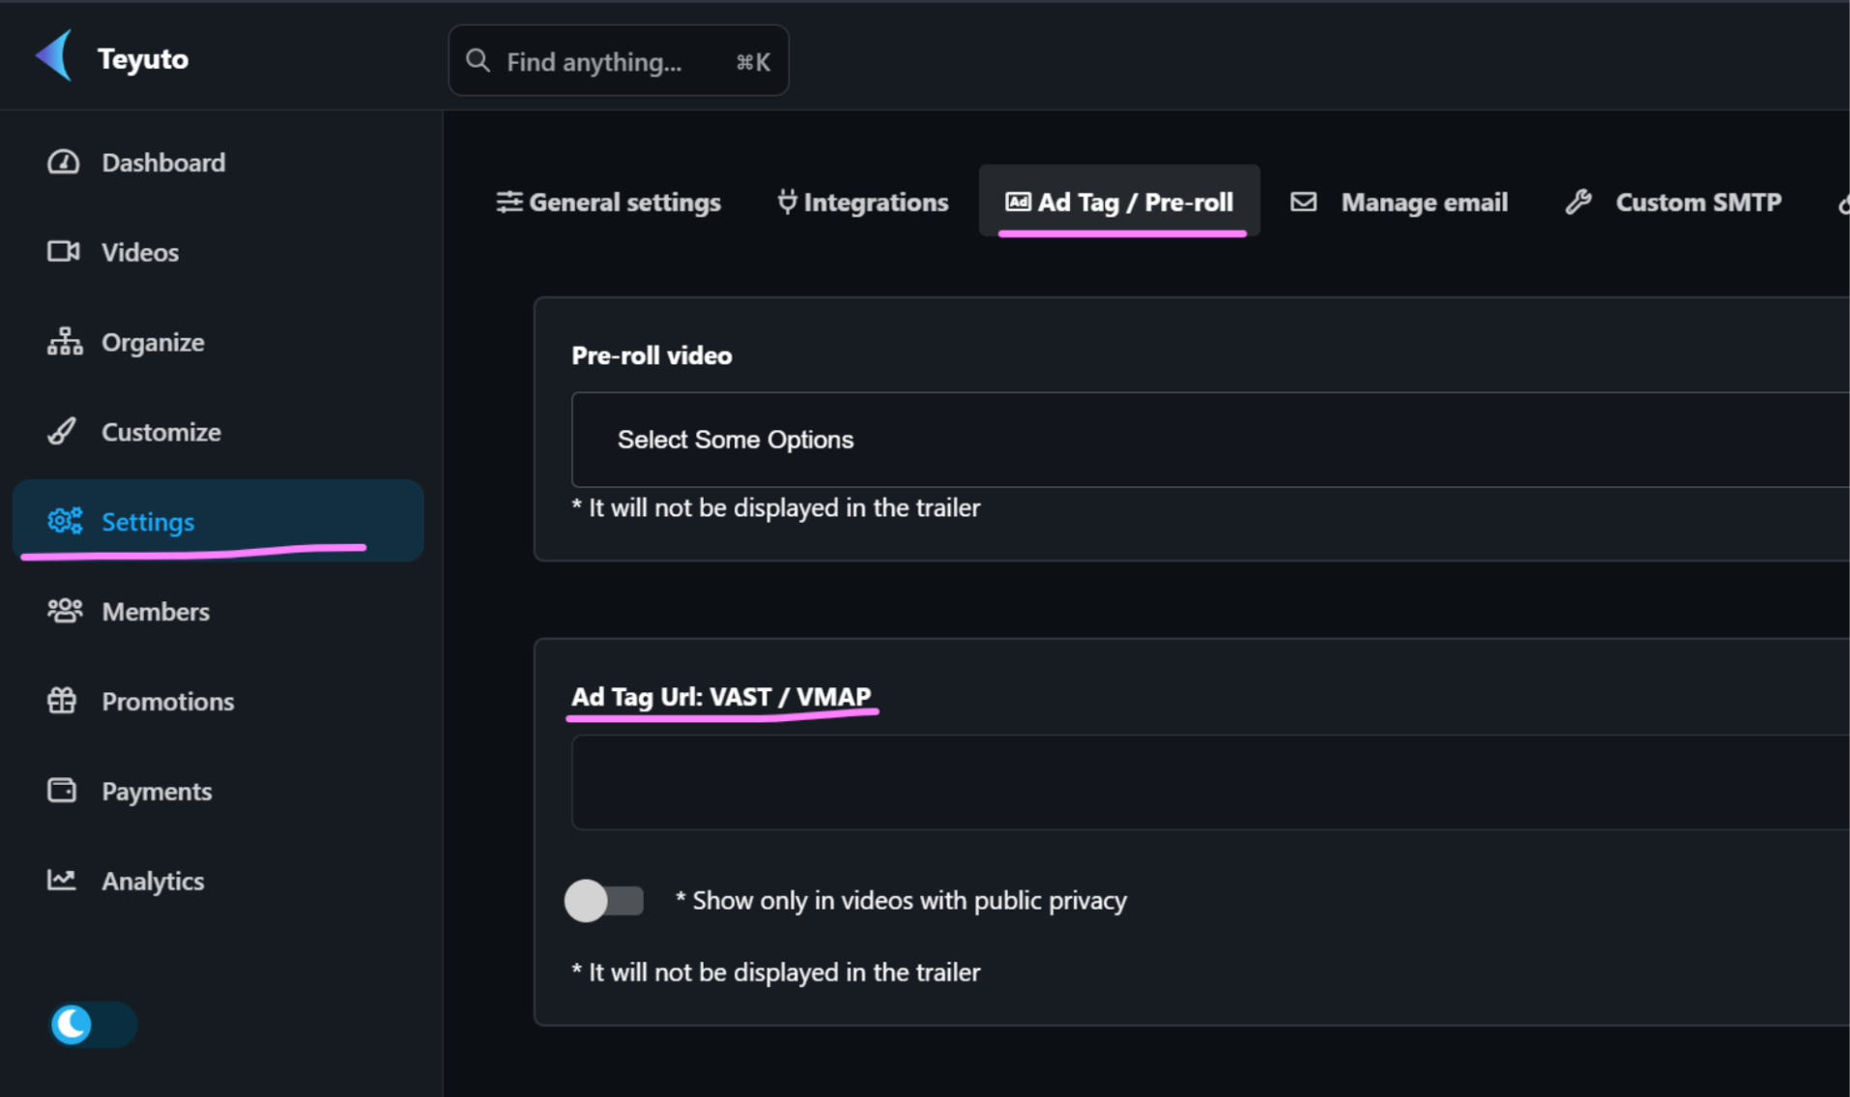Click the Analytics chart icon
Screen dimensions: 1850x1097
click(x=63, y=880)
